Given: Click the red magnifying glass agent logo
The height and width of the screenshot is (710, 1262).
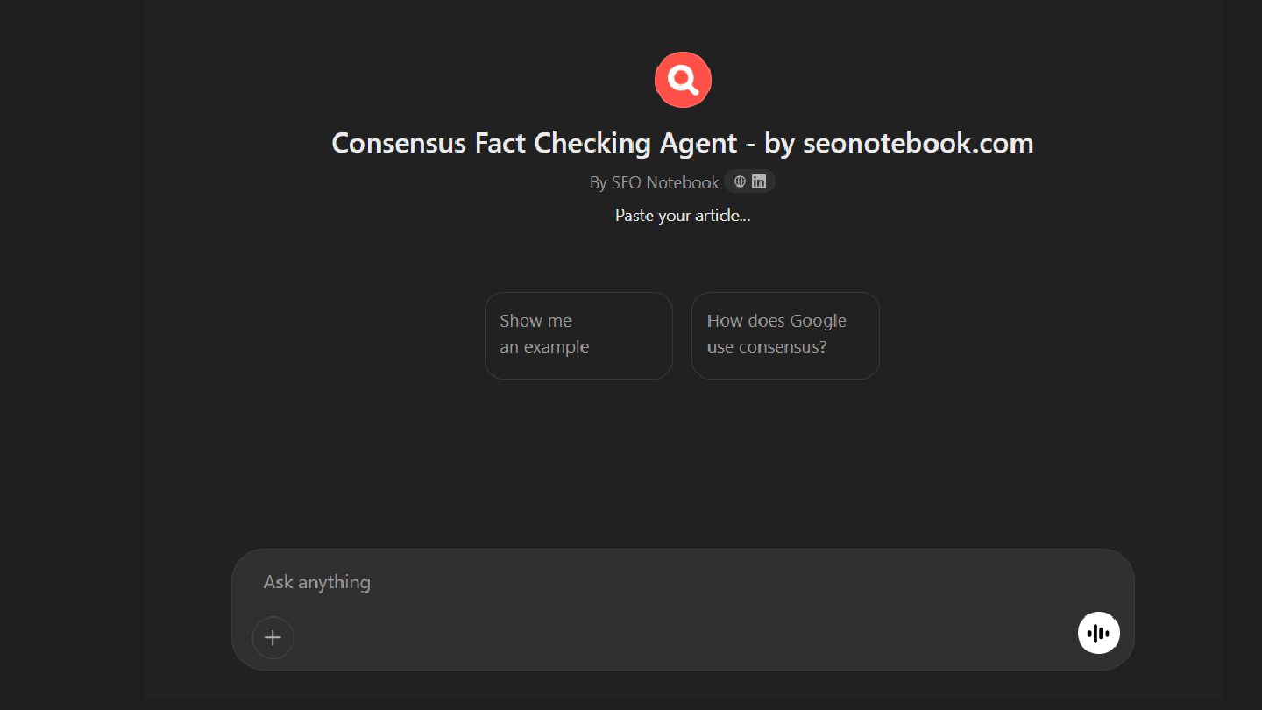Looking at the screenshot, I should click(683, 80).
